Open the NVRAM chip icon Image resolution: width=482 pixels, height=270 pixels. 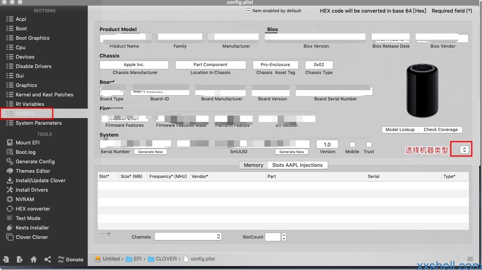10,199
